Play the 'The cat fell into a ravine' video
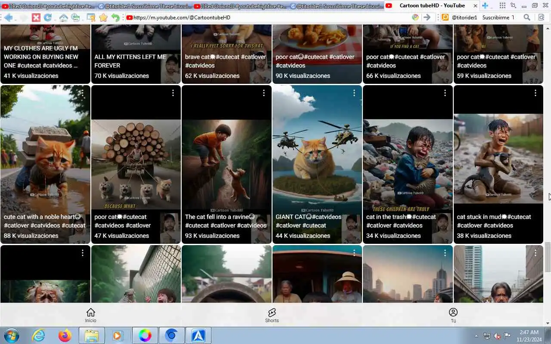The width and height of the screenshot is (551, 344). 226,164
